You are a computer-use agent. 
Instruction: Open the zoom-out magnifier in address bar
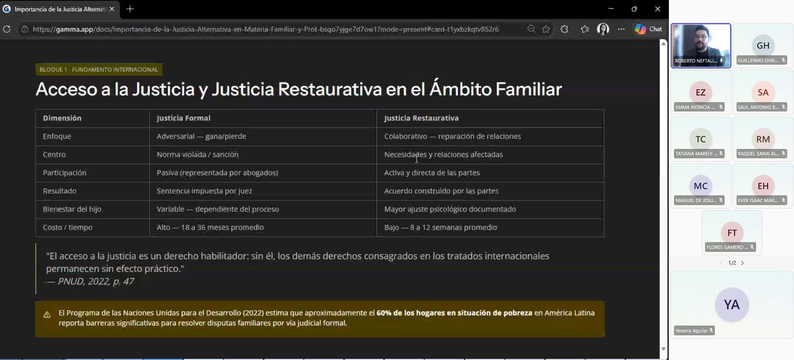click(x=531, y=29)
